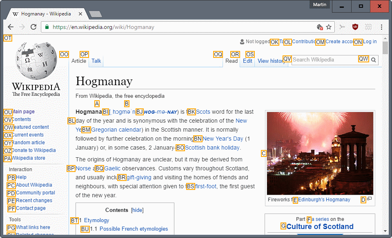Open the Chrome three-dot menu
Viewport: 392px width, 238px height.
(381, 27)
